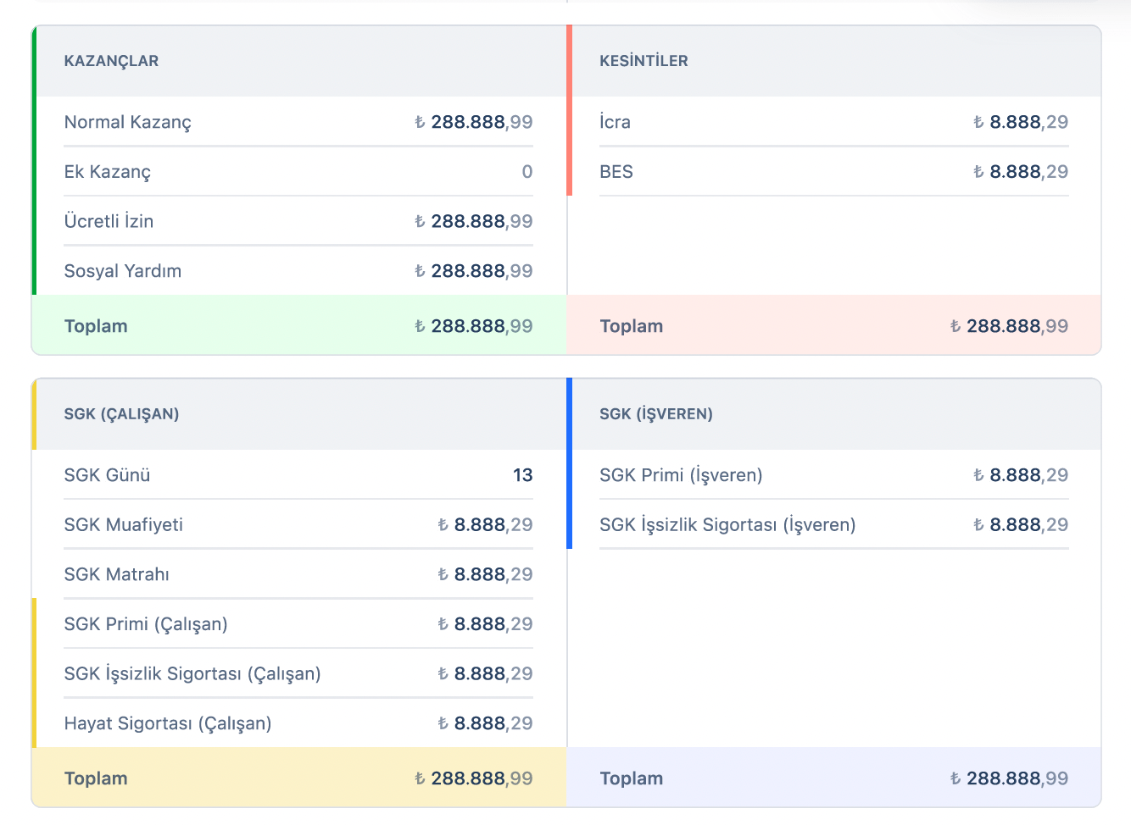1131x825 pixels.
Task: Select the SGK Günü value 13
Action: tap(522, 475)
